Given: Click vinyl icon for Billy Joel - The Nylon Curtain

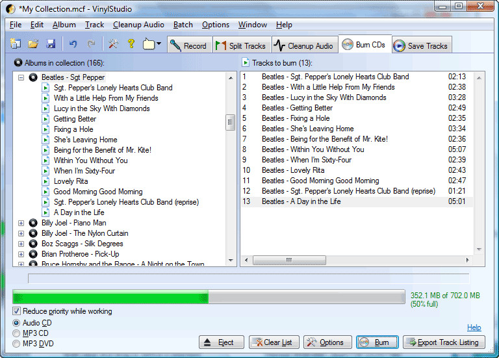Looking at the screenshot, I should point(33,233).
